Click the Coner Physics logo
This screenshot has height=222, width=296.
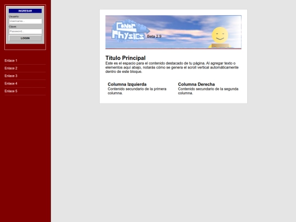coord(130,31)
